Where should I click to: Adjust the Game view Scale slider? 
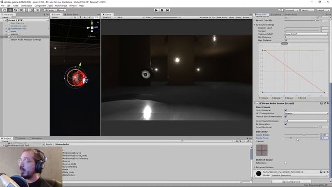coord(165,17)
